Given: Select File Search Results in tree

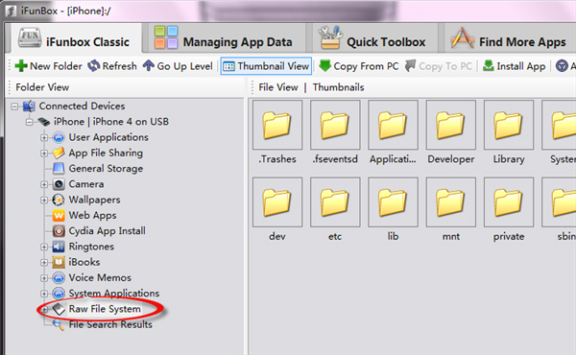Looking at the screenshot, I should [110, 324].
